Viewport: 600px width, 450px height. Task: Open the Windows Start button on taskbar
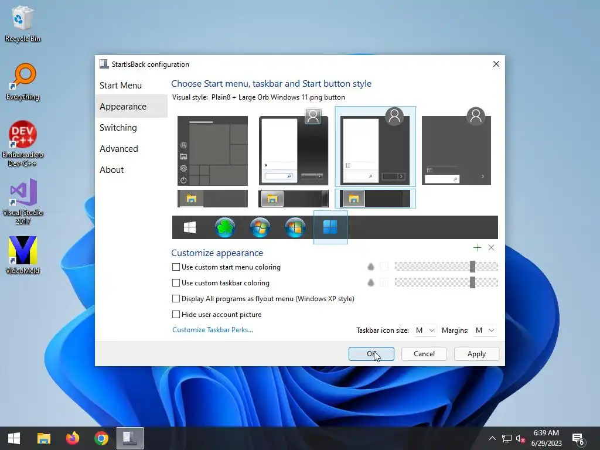(x=14, y=438)
